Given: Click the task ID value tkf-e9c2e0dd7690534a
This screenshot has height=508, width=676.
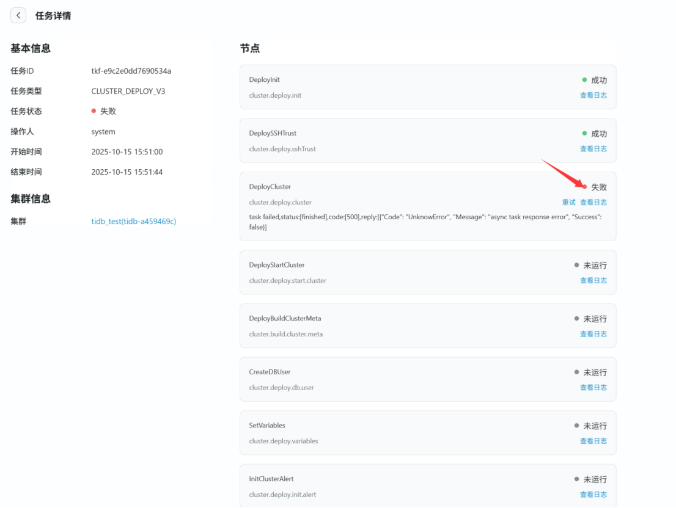Looking at the screenshot, I should coord(131,71).
